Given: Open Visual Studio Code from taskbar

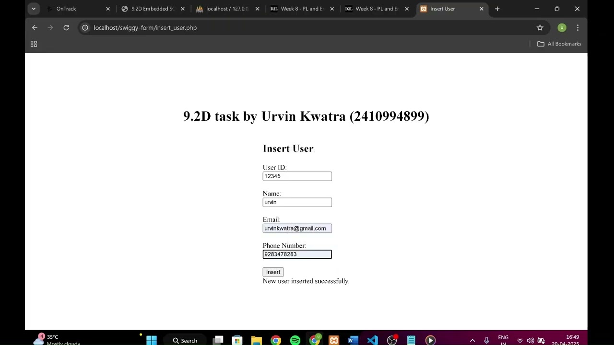Looking at the screenshot, I should point(373,340).
